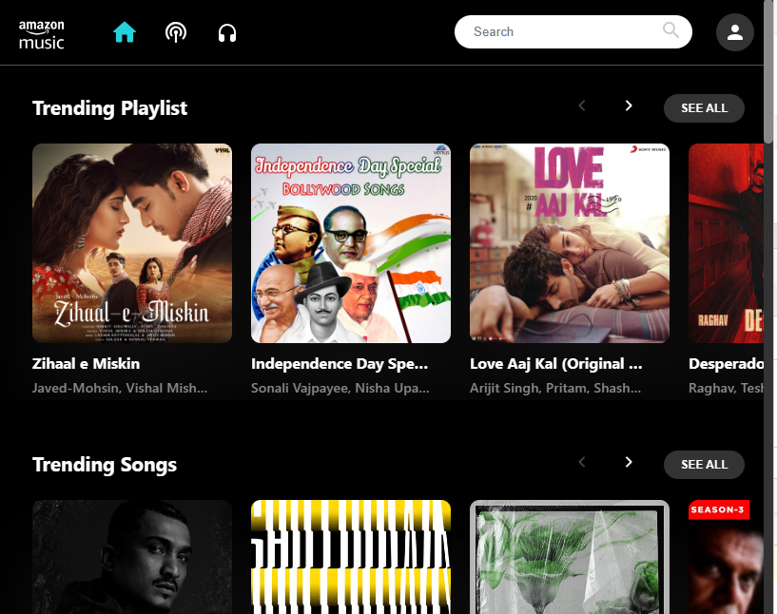The width and height of the screenshot is (777, 614).
Task: Click artists Sonali Vajpayee, Nisha Upa...
Action: tap(340, 388)
